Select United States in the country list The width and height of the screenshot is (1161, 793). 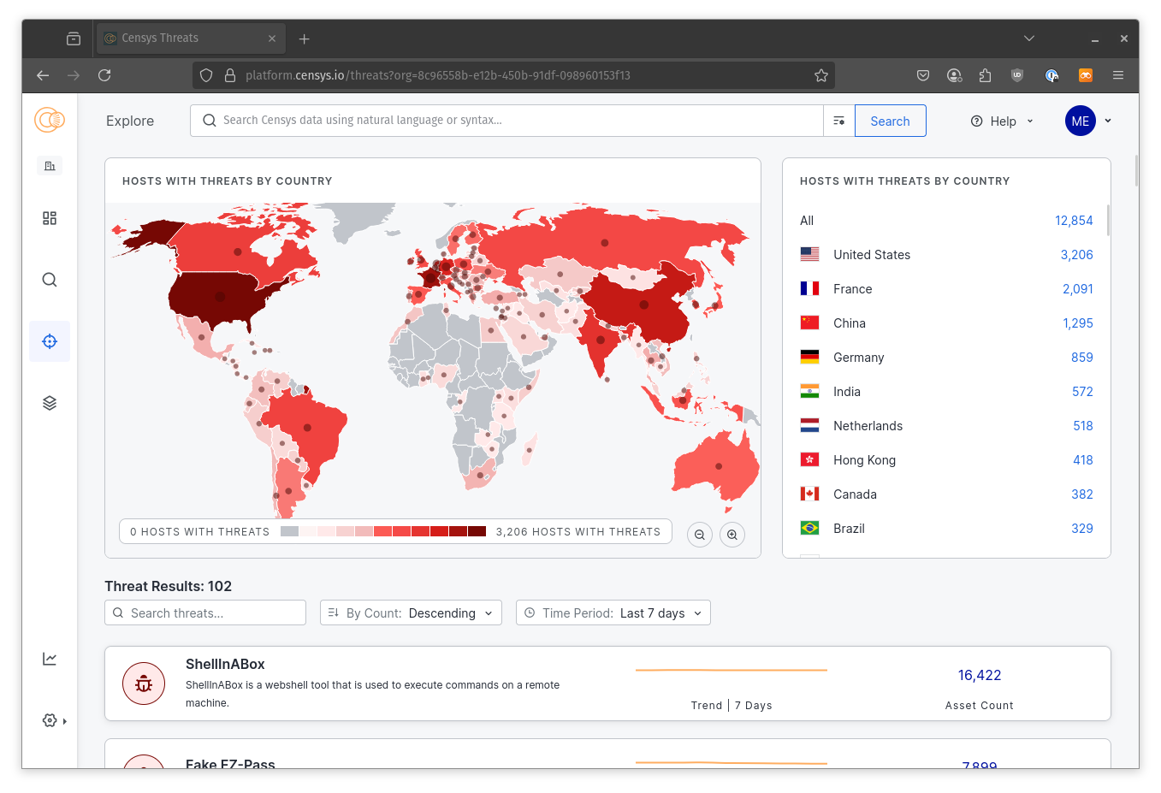point(871,255)
